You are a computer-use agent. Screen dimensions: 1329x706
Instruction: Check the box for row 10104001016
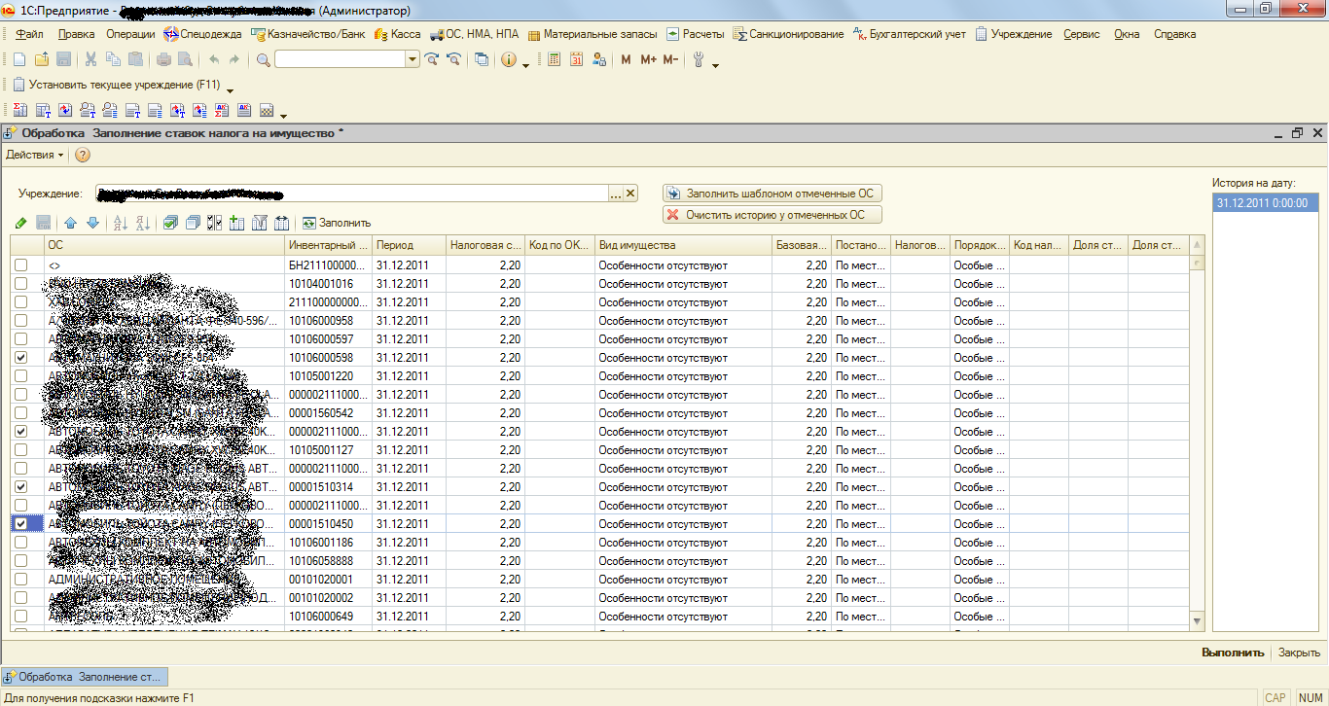pos(20,284)
